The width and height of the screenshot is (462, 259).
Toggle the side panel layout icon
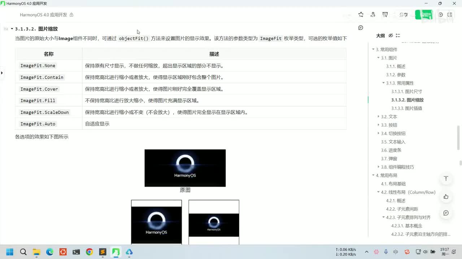click(450, 15)
